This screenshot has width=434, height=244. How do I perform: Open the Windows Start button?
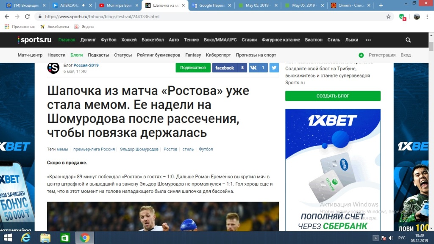8,238
